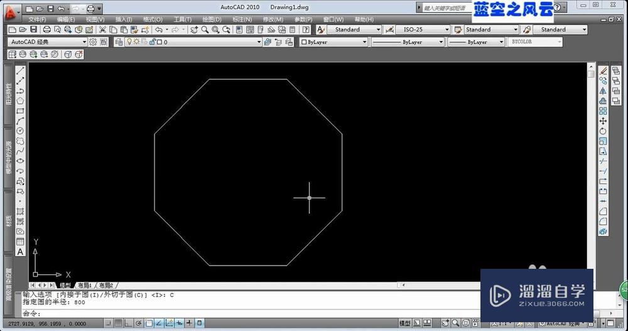Select the Line tool in draw toolbar
The image size is (628, 331).
pyautogui.click(x=20, y=70)
